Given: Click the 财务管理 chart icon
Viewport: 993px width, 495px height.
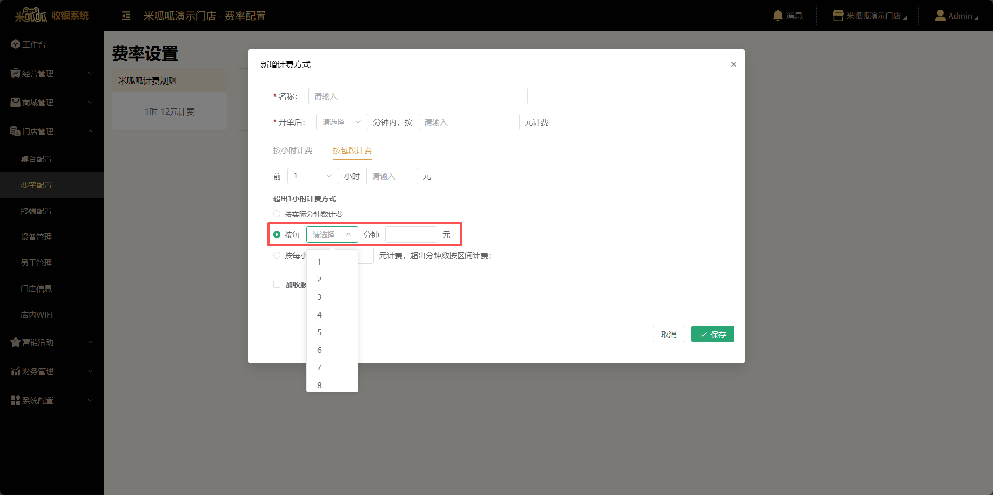Looking at the screenshot, I should [x=16, y=371].
